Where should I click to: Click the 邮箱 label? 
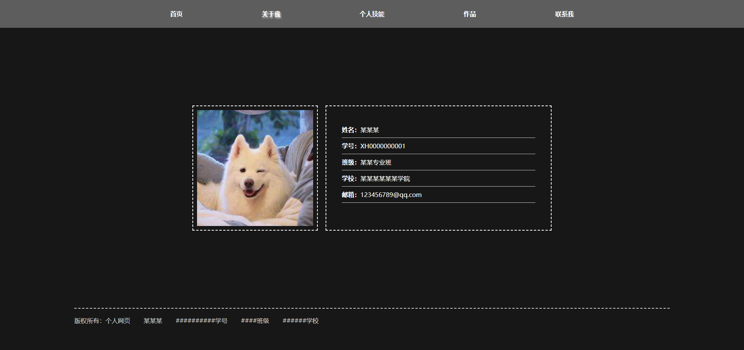[349, 195]
